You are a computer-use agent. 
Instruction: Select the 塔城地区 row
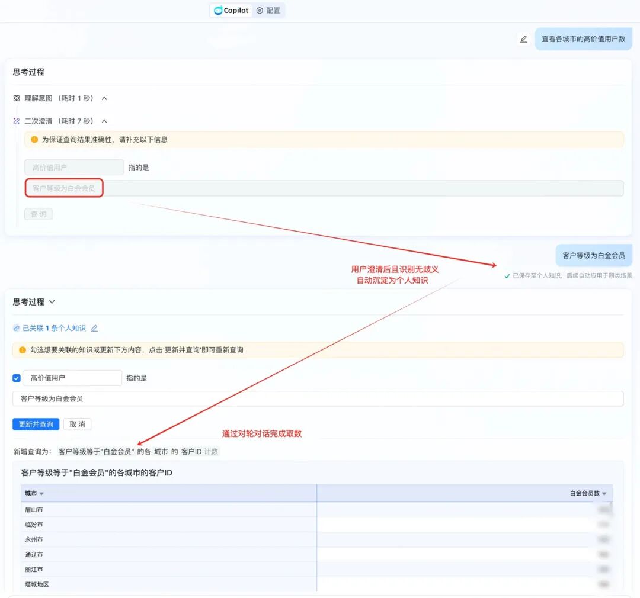point(316,584)
